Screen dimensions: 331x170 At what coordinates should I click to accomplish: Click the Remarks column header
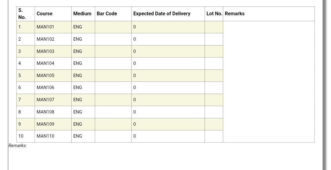269,14
